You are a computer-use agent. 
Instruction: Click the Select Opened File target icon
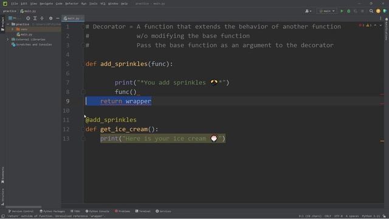tap(28, 18)
